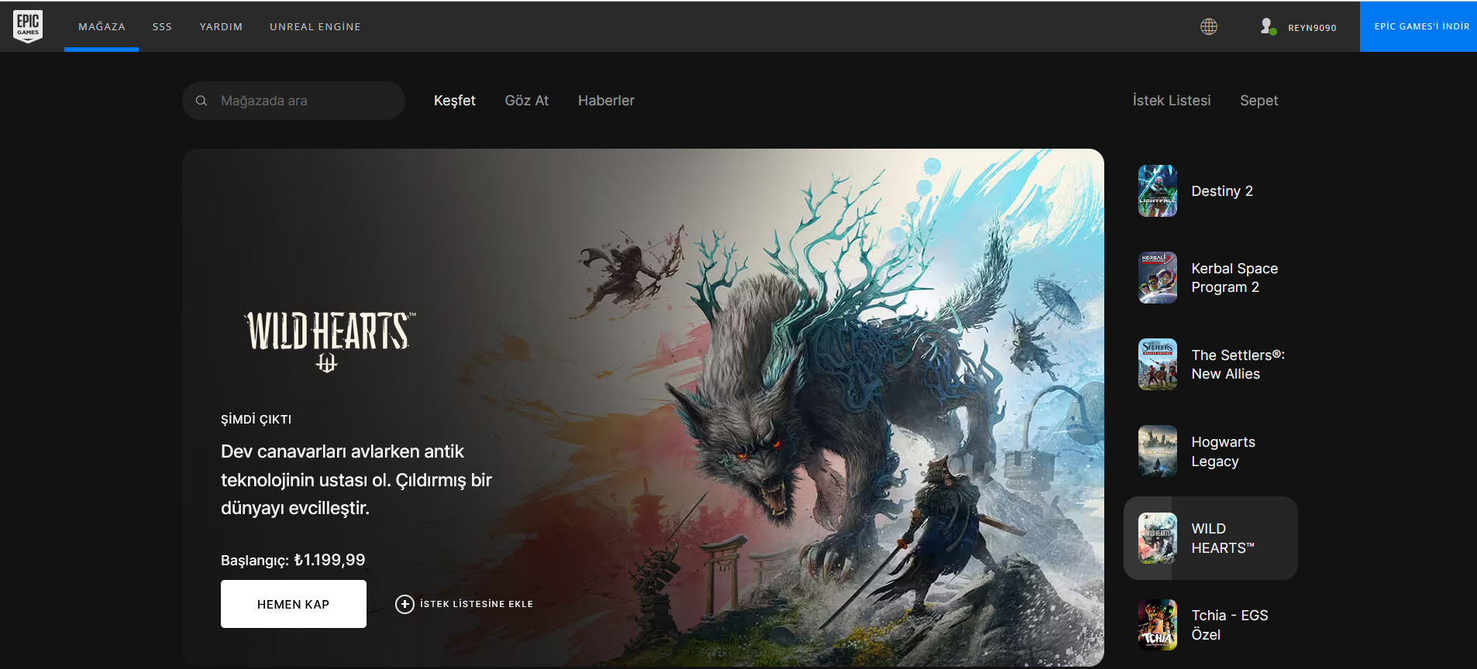
Task: Click the Epic Games logo
Action: tap(28, 26)
